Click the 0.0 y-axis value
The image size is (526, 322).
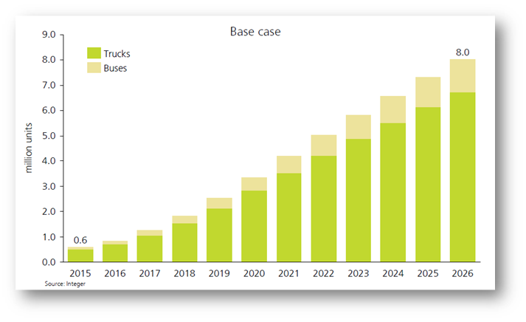[x=49, y=262]
